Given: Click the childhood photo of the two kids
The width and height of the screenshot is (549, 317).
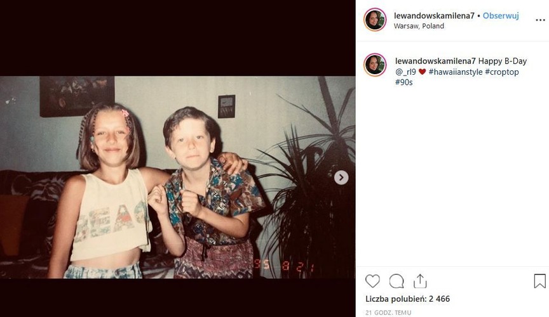Looking at the screenshot, I should 177,178.
